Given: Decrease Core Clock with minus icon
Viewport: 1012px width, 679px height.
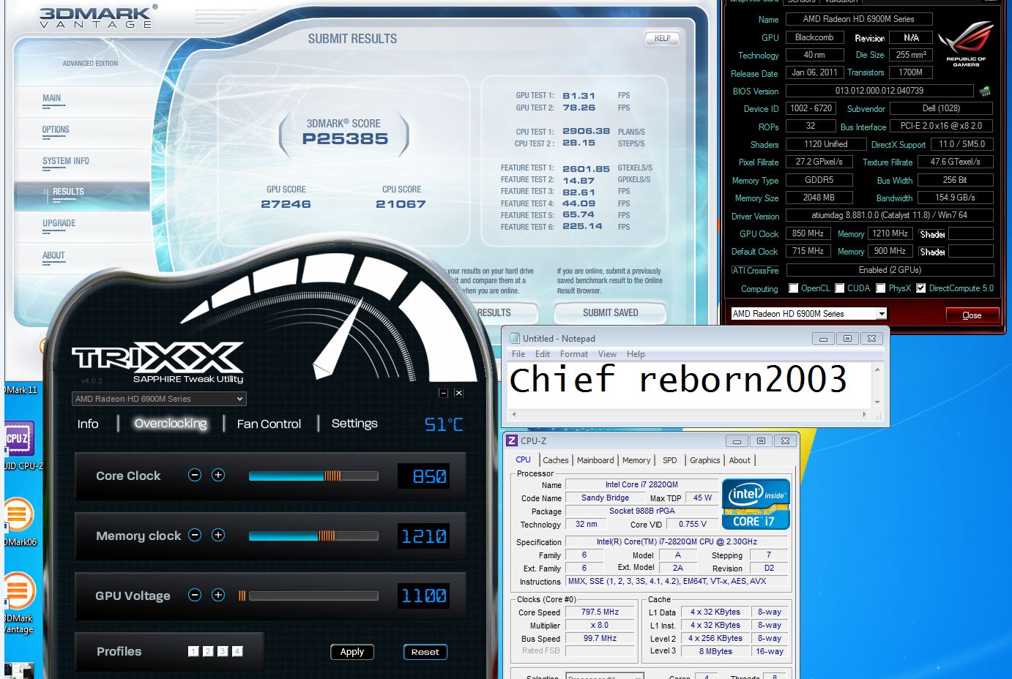Looking at the screenshot, I should tap(195, 475).
